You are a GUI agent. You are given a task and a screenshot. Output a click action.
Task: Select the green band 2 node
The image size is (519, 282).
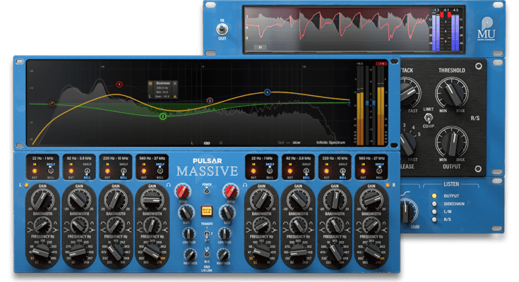coord(162,116)
